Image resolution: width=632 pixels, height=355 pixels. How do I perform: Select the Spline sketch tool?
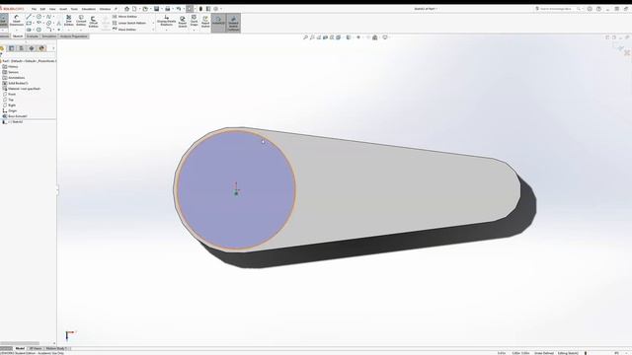[48, 17]
